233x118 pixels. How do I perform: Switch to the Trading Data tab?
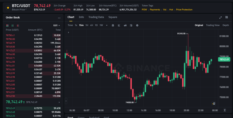tap(96, 17)
